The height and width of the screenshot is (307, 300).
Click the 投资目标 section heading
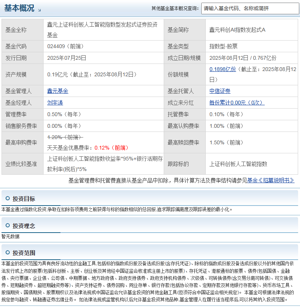coord(24,199)
